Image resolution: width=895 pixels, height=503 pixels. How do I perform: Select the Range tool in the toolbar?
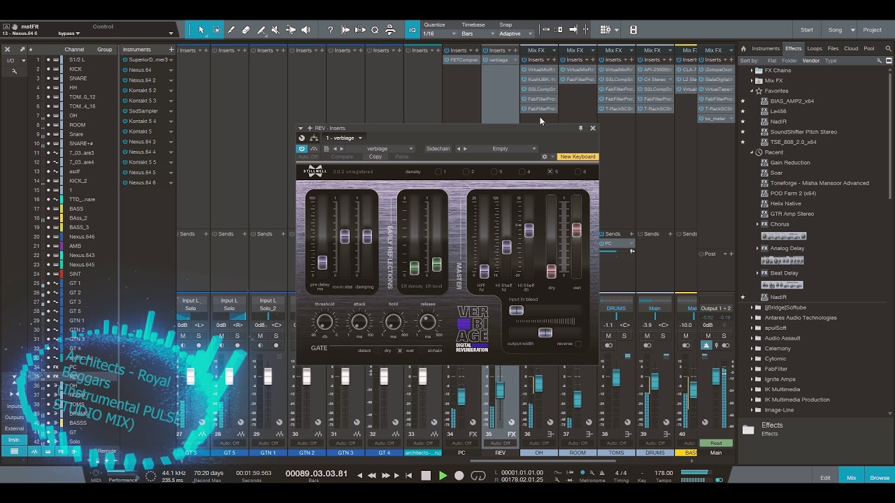click(x=216, y=30)
